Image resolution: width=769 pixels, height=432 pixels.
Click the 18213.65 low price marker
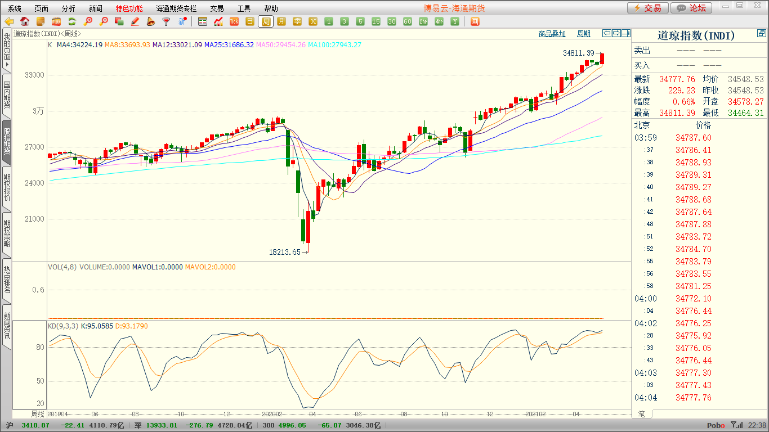tap(285, 253)
